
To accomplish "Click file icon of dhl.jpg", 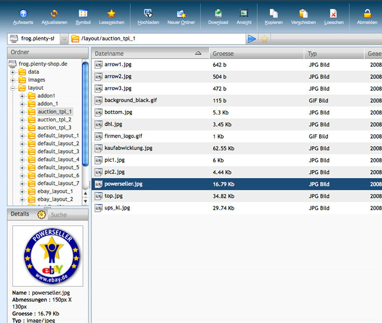I will coord(98,124).
